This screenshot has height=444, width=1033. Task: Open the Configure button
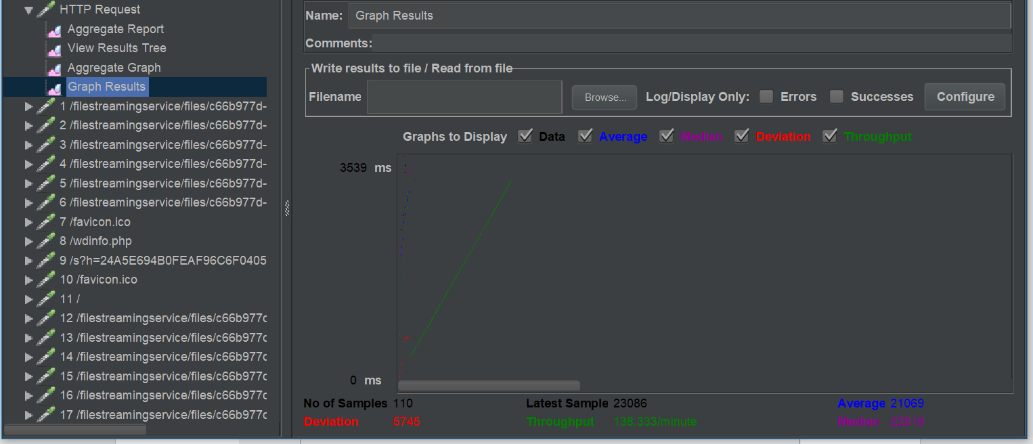click(965, 97)
